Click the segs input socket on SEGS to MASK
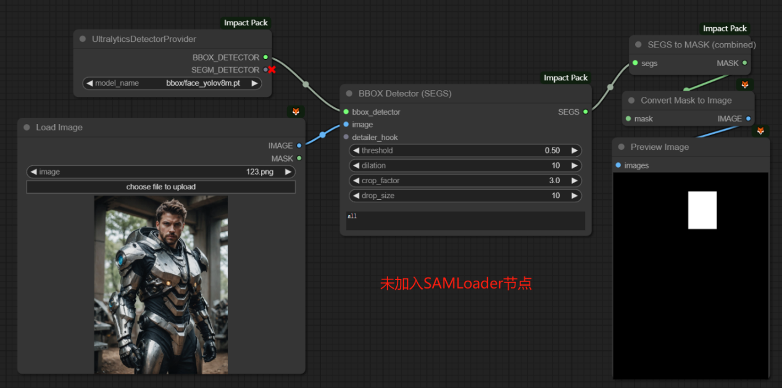This screenshot has height=388, width=782. point(635,63)
